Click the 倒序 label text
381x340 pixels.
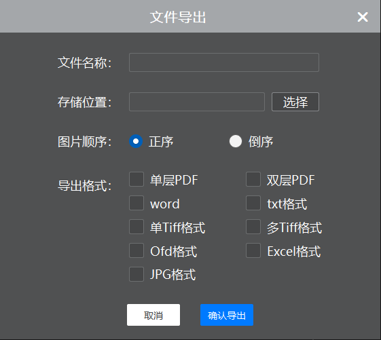coord(261,142)
